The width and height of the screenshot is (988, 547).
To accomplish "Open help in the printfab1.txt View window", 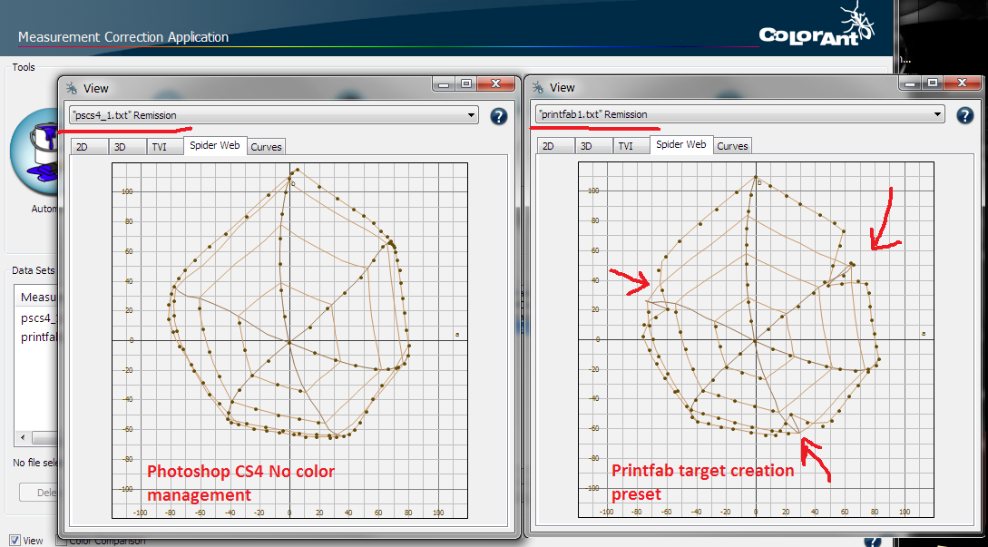I will coord(965,114).
